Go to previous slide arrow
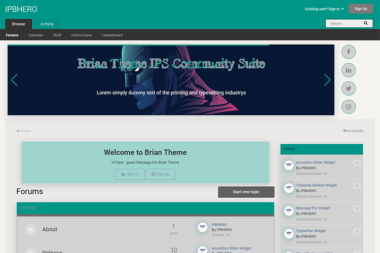Screen dimensions: 380x253 pyautogui.click(x=14, y=80)
